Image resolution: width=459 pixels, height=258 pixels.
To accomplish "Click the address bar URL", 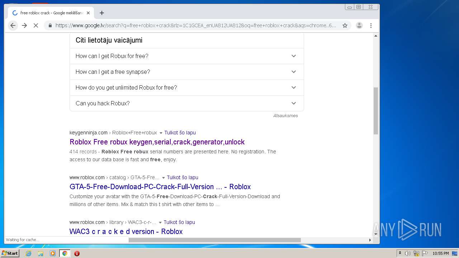I will tap(195, 25).
